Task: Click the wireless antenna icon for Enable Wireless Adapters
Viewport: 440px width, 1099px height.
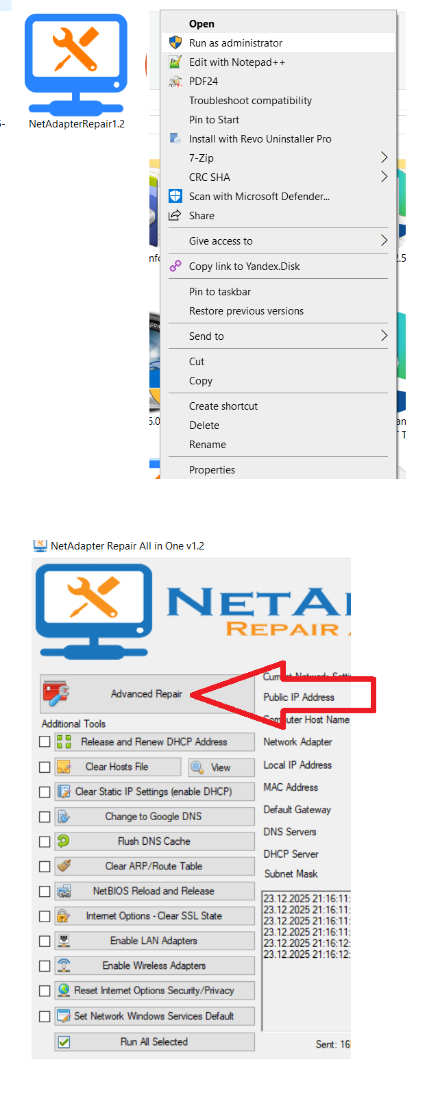Action: pyautogui.click(x=64, y=965)
